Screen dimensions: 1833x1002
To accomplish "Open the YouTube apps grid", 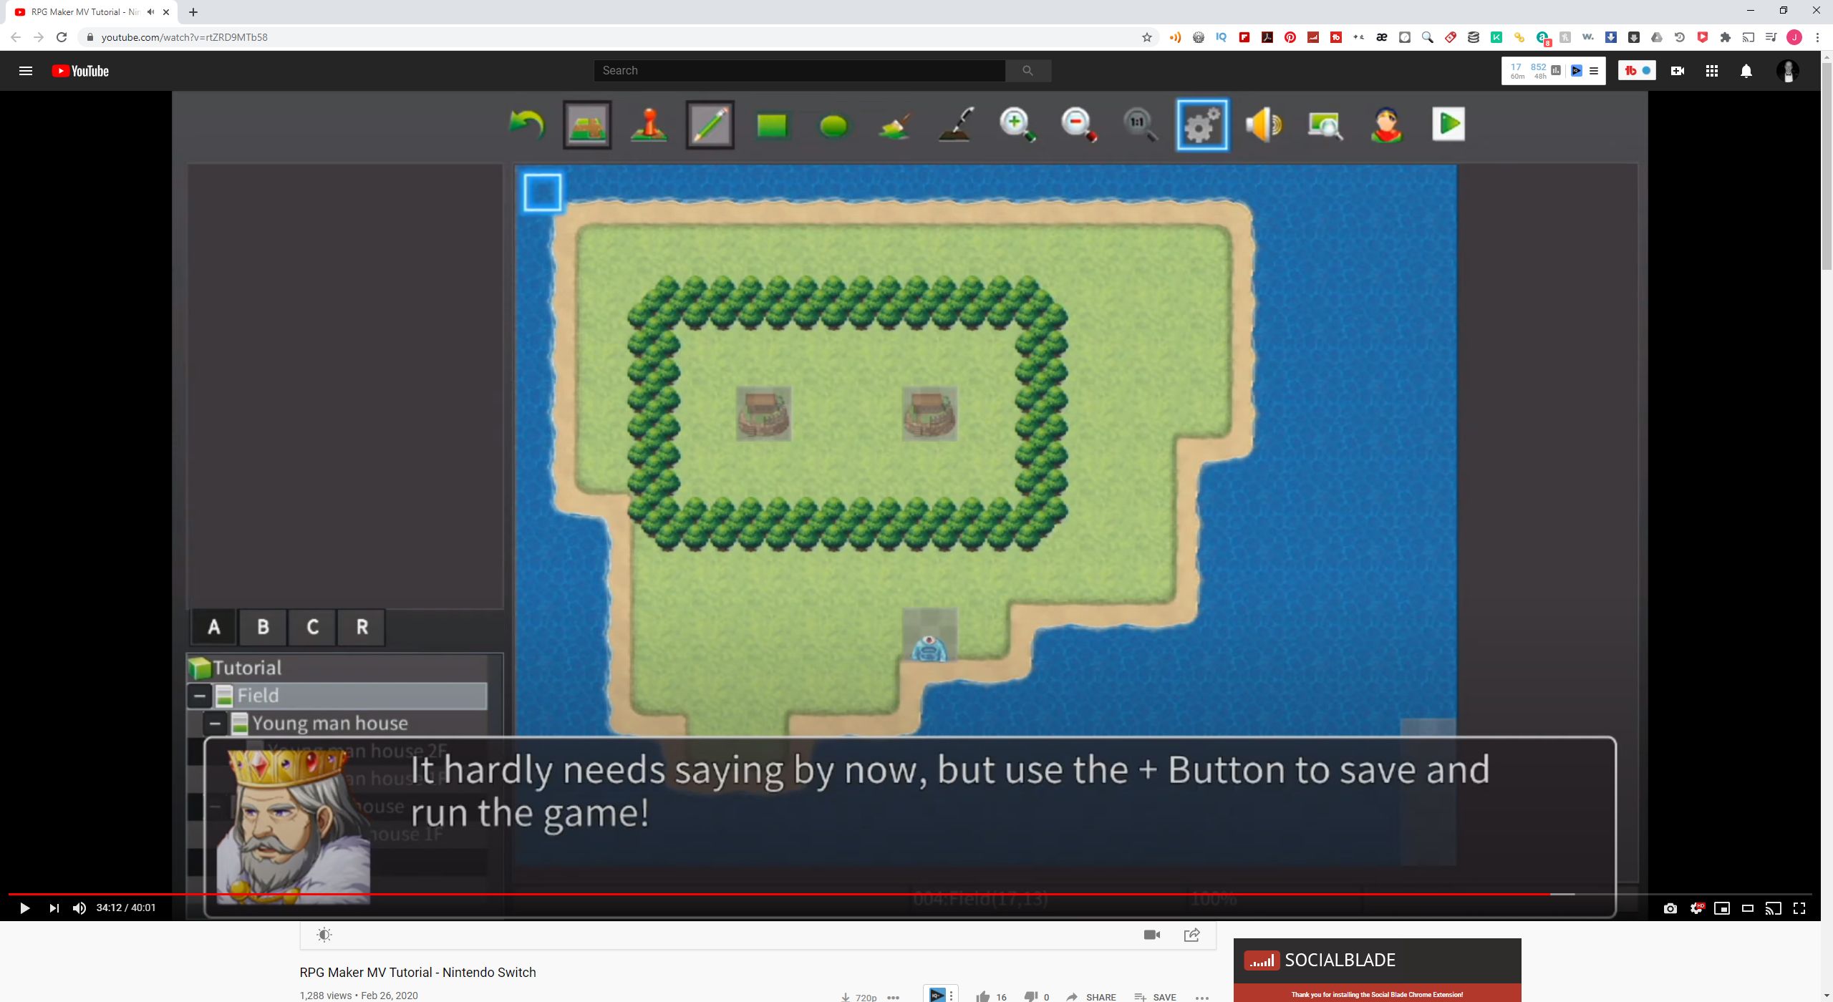I will 1712,71.
